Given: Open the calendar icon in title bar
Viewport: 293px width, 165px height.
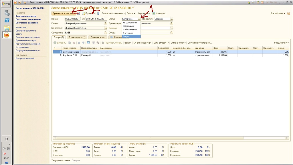Looking at the screenshot, I should pos(262,2).
